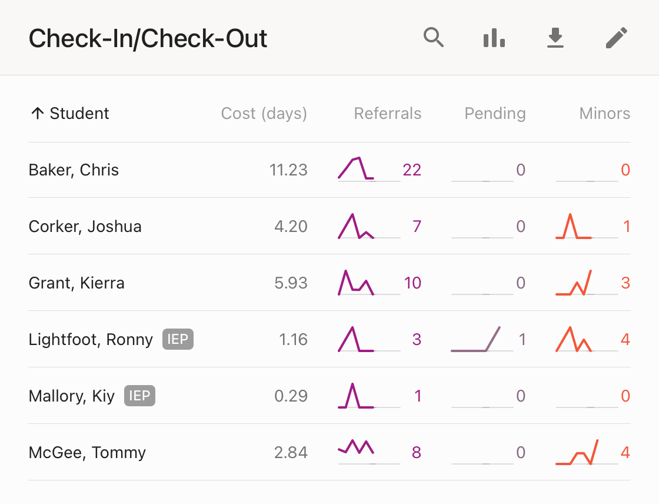Click the referral count 22 for Baker

tap(412, 170)
